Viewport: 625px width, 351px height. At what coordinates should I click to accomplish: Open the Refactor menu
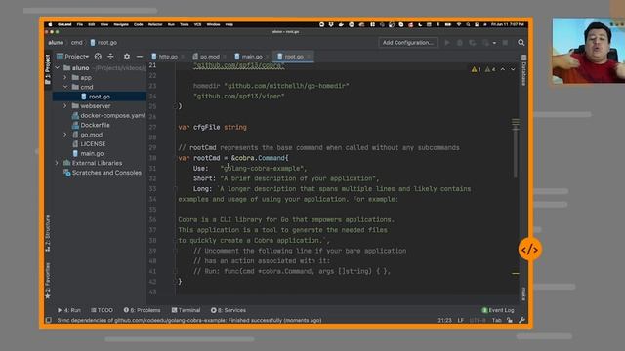[155, 24]
